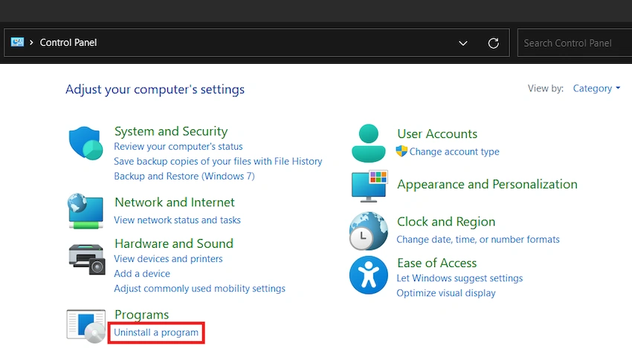This screenshot has width=632, height=348.
Task: Click the Appearance and Personalization monitor icon
Action: point(370,186)
